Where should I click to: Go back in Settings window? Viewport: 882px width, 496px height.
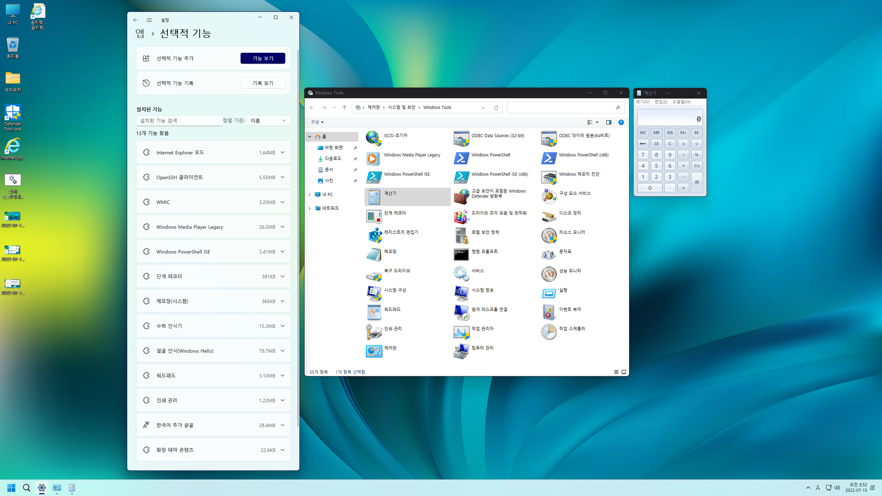point(135,20)
